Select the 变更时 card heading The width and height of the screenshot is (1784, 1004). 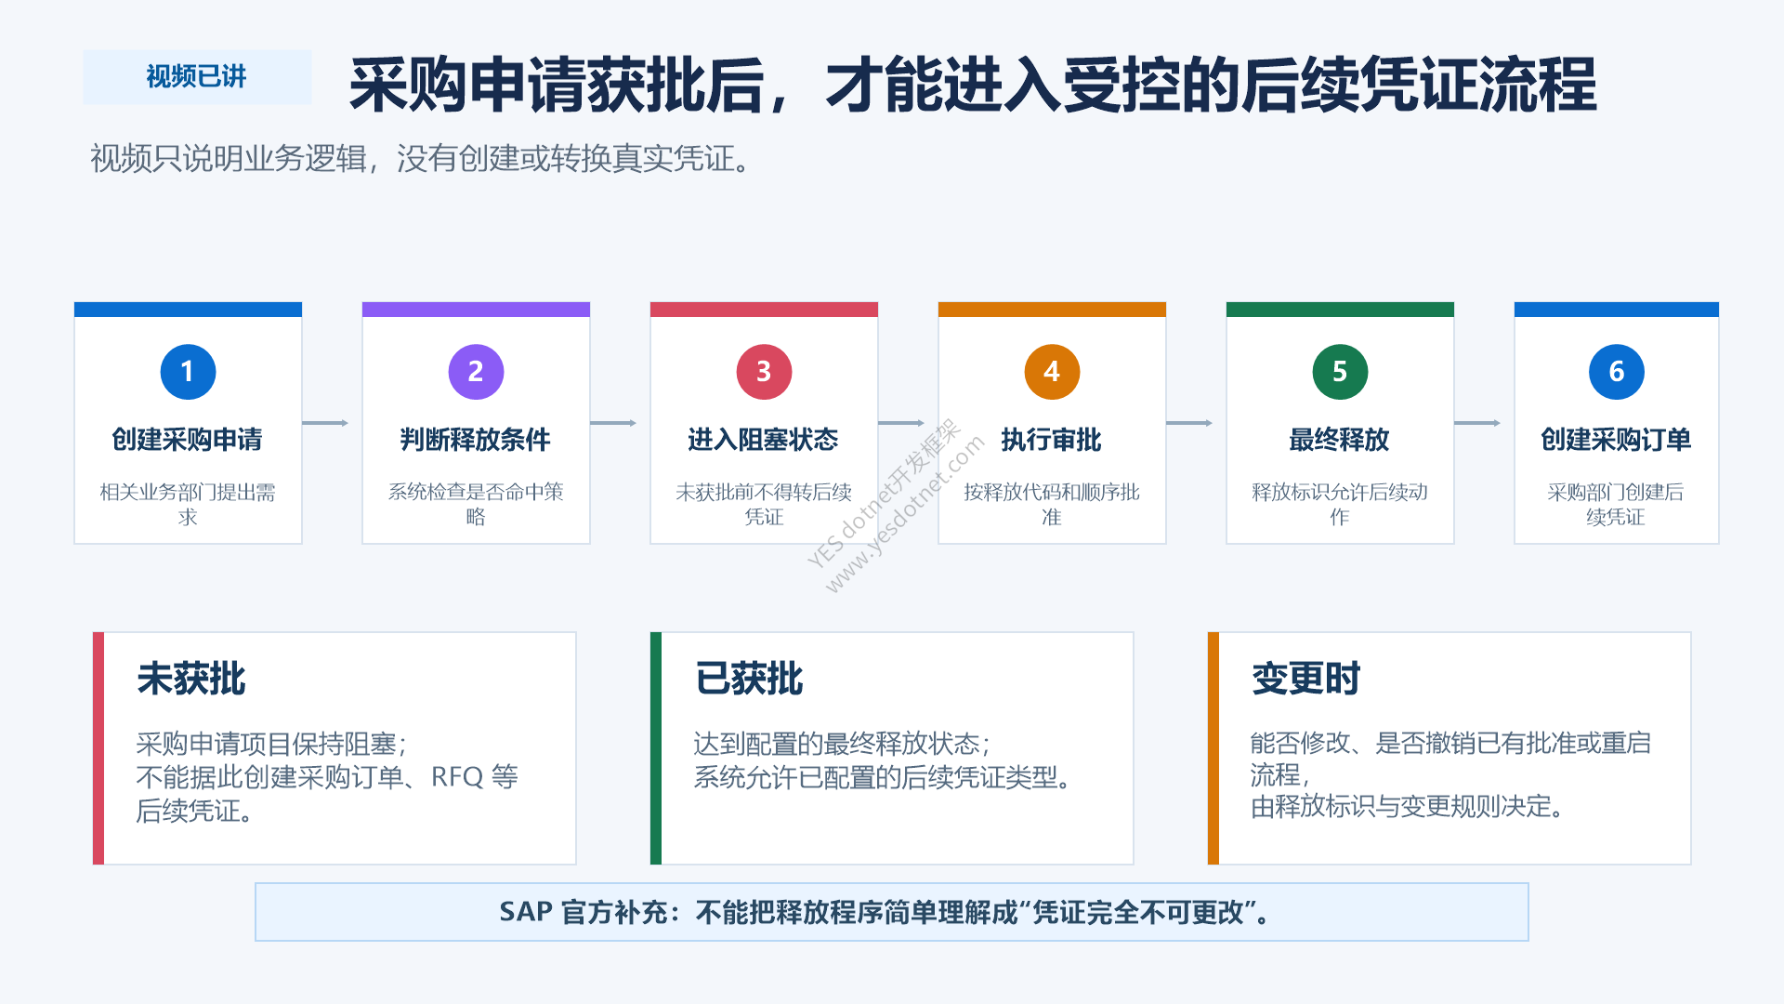[x=1306, y=679]
